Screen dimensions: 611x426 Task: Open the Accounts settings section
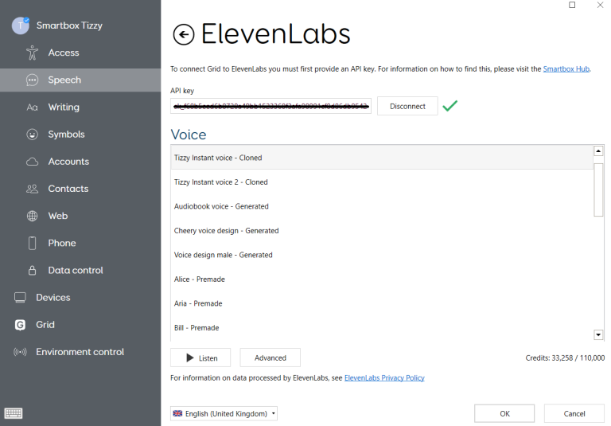tap(80, 162)
